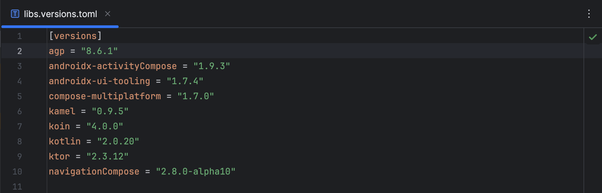Click the "1.7.4" androidx-ui-tooling value
This screenshot has width=602, height=193.
pyautogui.click(x=185, y=81)
